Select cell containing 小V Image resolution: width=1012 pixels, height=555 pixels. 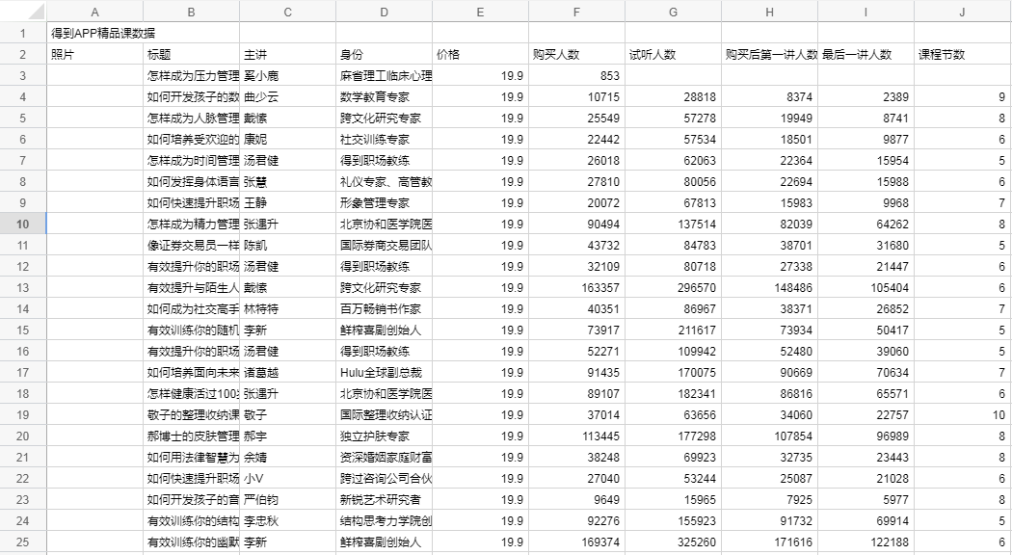pos(287,479)
